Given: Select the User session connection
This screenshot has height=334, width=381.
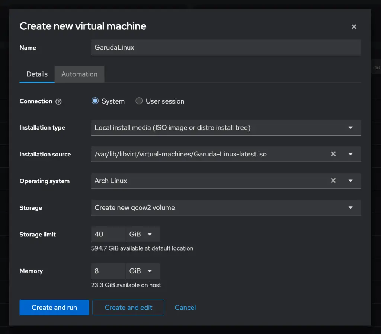Looking at the screenshot, I should (x=139, y=101).
